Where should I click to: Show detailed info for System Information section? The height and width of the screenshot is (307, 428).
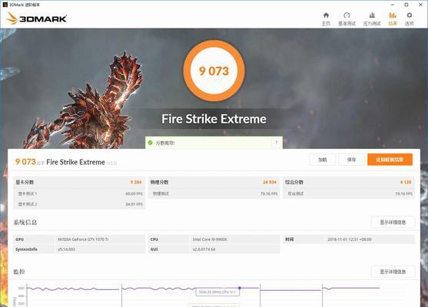click(393, 223)
